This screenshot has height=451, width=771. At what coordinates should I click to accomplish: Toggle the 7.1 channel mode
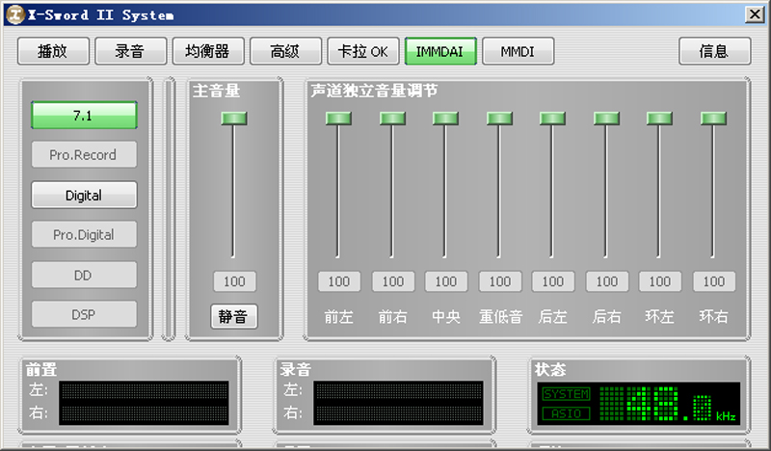(84, 115)
